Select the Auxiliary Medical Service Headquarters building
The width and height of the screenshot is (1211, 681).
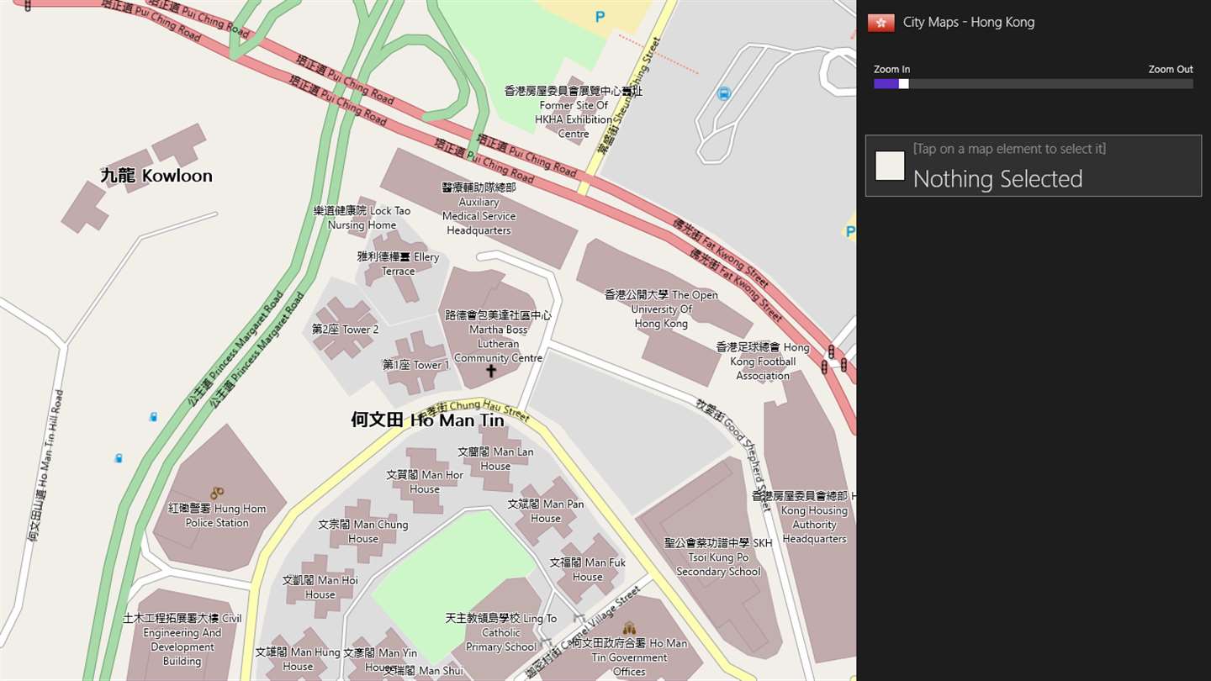click(479, 210)
